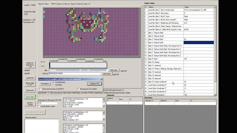The image size is (237, 133).
Task: Close the OperaFS[De]Compiler dialog
Action: 101,79
